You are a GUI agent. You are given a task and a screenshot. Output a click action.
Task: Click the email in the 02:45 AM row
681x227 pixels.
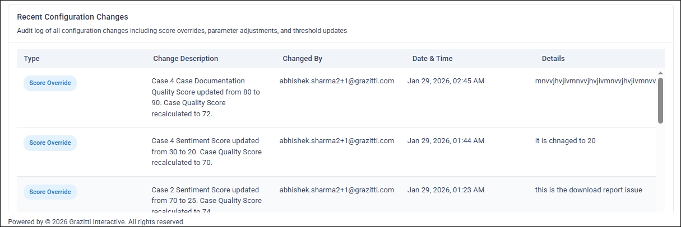click(x=337, y=81)
